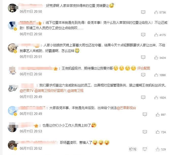Like the comment with 724 likes
The image size is (172, 155).
(158, 132)
